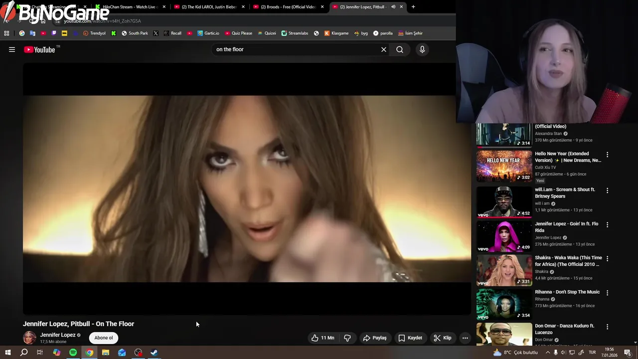Screen dimensions: 638x359
Task: Open options for Rihanna Don't Stop The Music
Action: click(607, 293)
